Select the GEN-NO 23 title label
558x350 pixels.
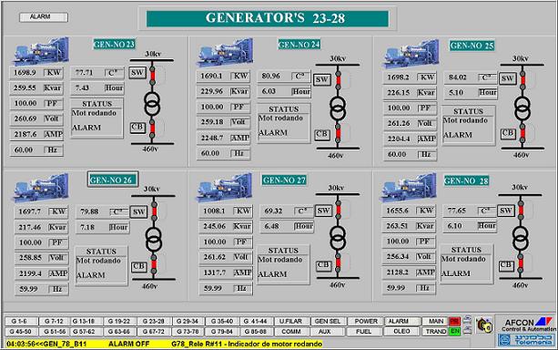114,44
